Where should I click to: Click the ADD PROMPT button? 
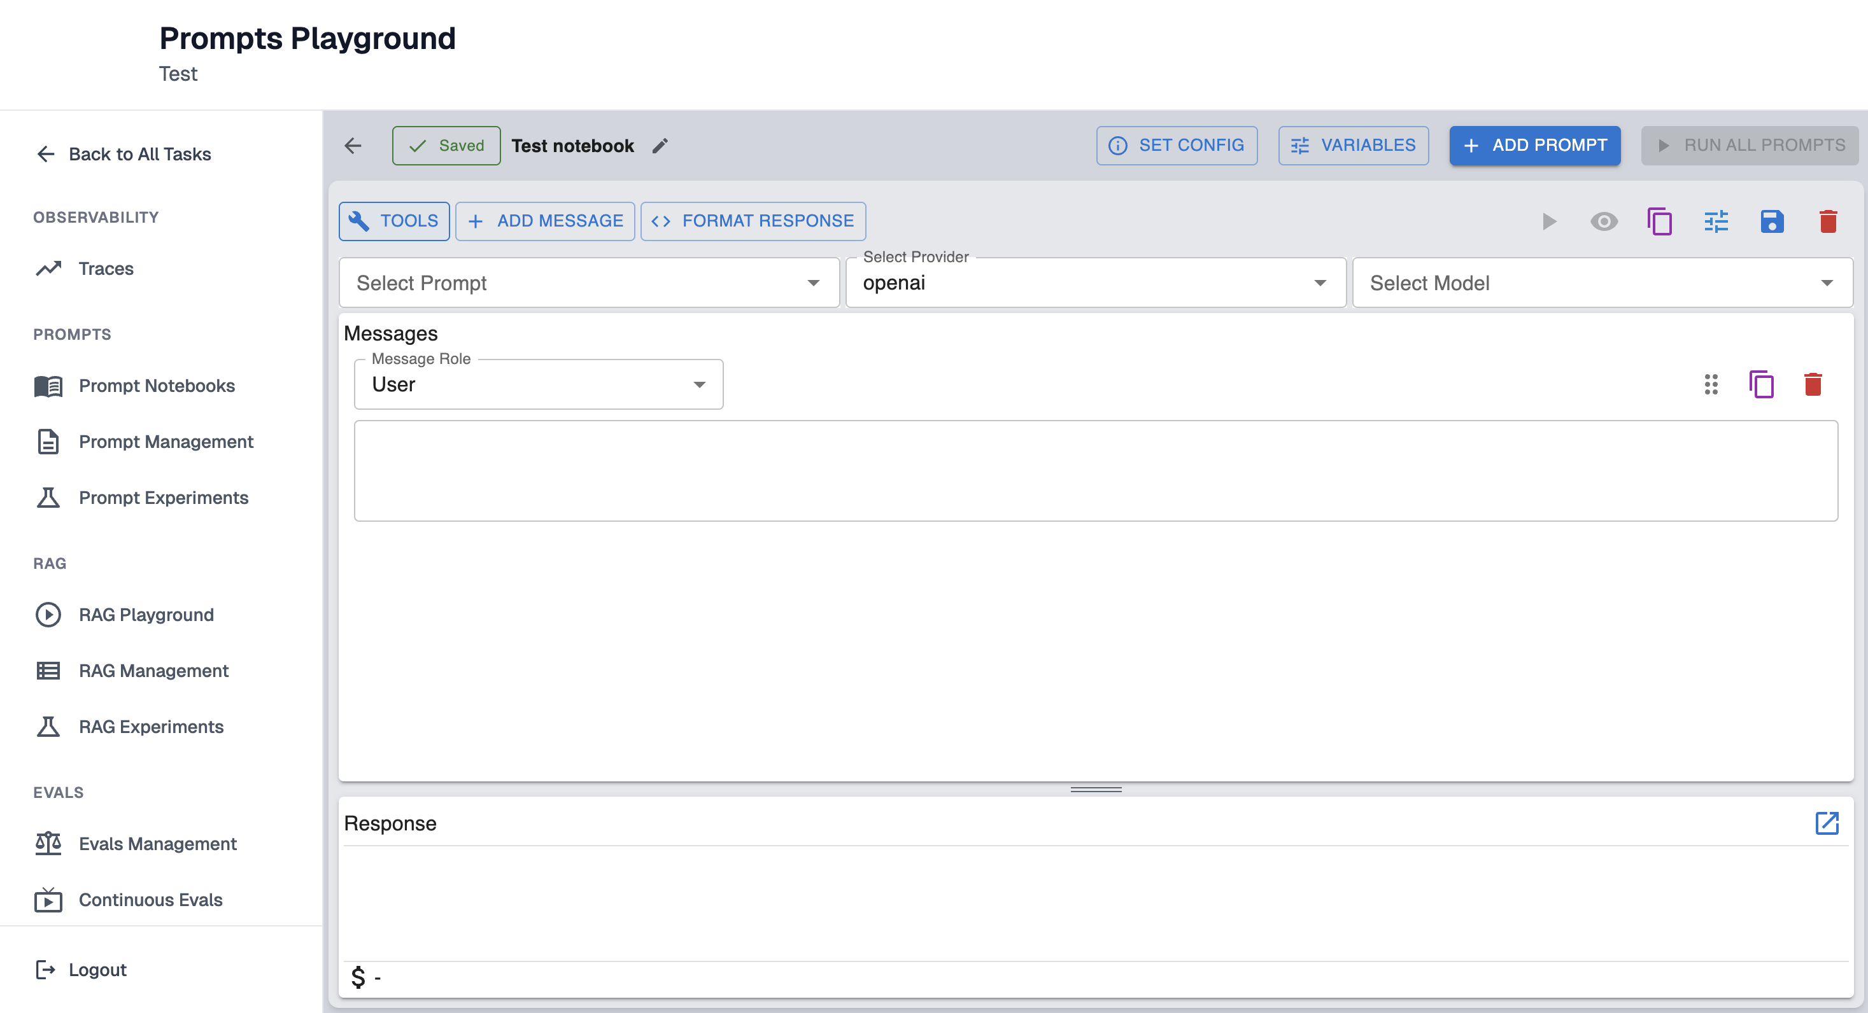(x=1534, y=145)
